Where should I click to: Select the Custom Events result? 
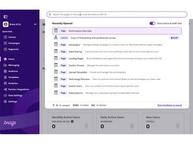coord(117,65)
